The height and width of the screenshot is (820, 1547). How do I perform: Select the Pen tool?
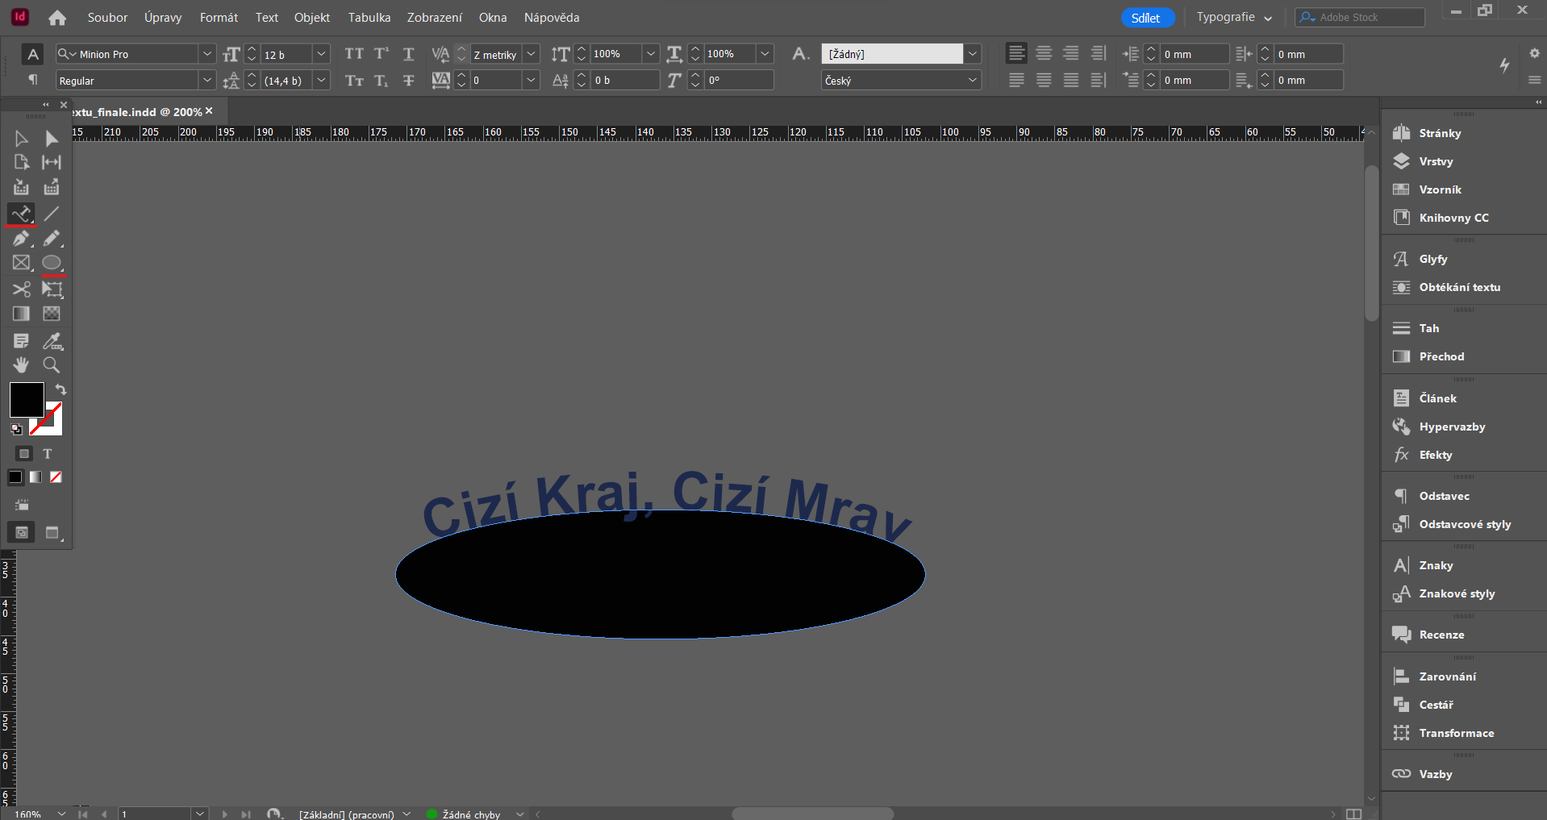click(22, 239)
